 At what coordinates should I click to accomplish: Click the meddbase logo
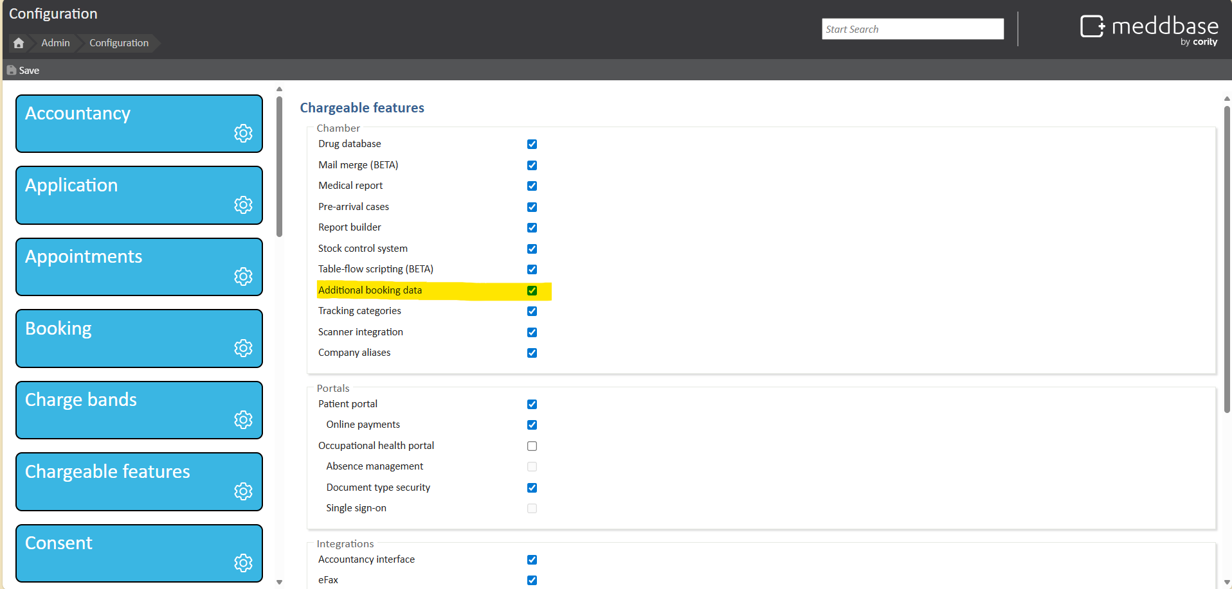[x=1149, y=29]
